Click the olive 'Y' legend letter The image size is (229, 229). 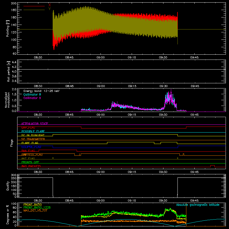pos(50,9)
